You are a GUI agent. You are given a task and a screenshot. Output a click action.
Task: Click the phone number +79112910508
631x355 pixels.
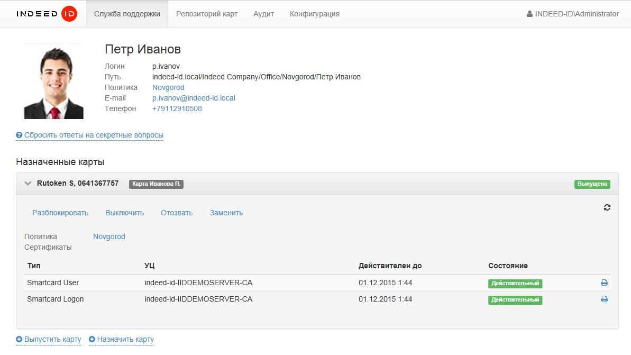(x=177, y=108)
